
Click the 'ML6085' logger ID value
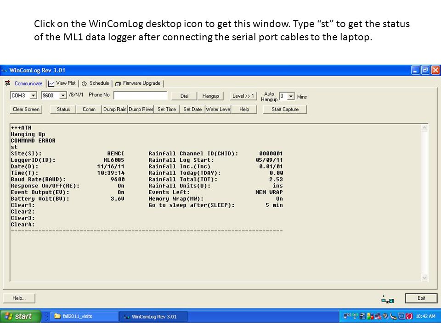coord(114,160)
